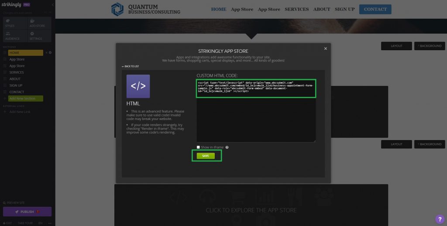Click the gear icon beside the HOME section
Image resolution: width=447 pixels, height=226 pixels.
point(50,53)
